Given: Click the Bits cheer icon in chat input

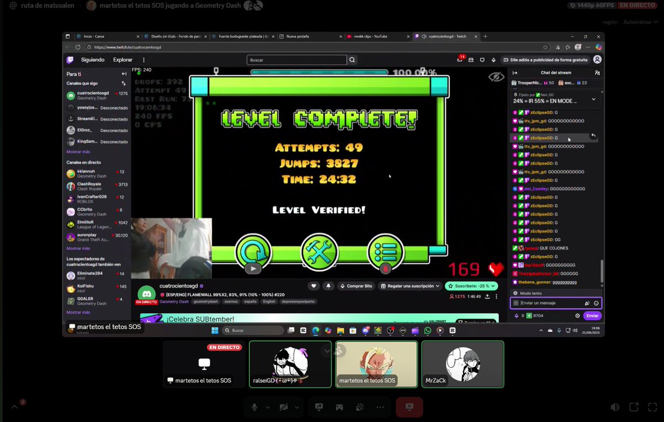Looking at the screenshot, I should point(587,303).
